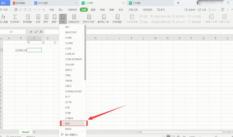Image resolution: width=233 pixels, height=137 pixels.
Task: Open the 其他函数 other functions icon
Action: (x=118, y=17)
